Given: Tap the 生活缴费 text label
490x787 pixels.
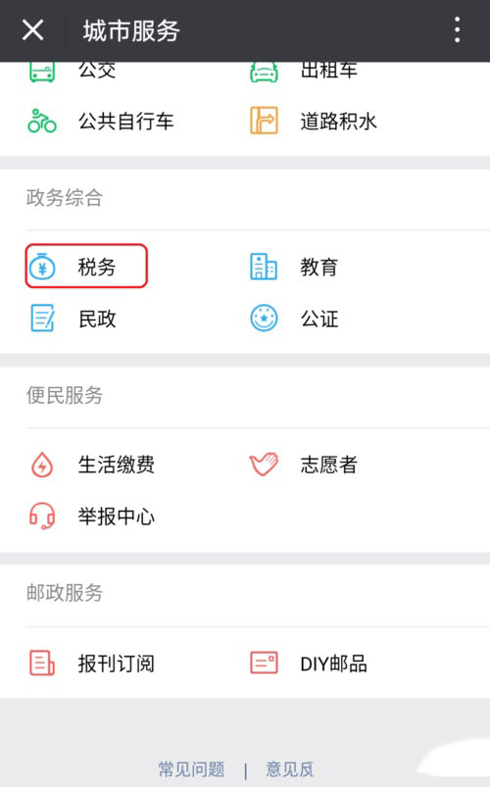Looking at the screenshot, I should 117,465.
